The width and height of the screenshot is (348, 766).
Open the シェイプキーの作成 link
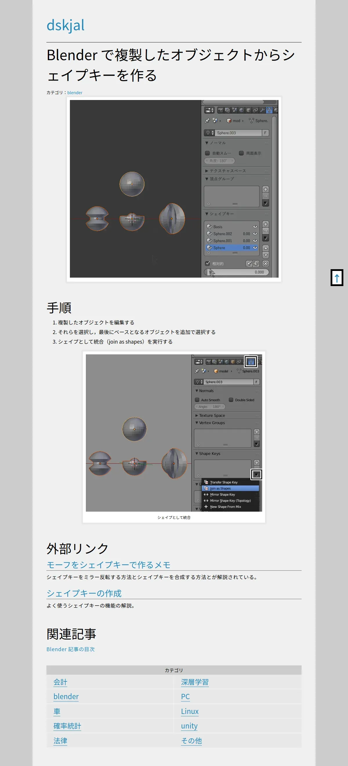pos(84,593)
